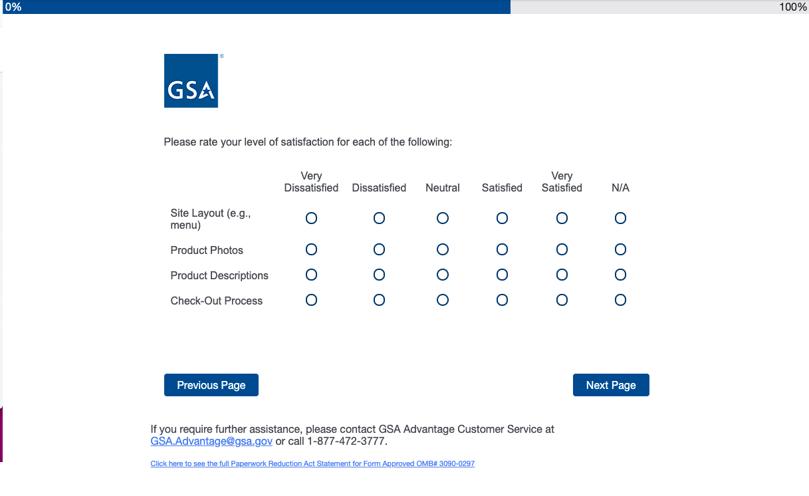Rate Check-Out Process as Very Satisfied
The width and height of the screenshot is (809, 496).
click(x=562, y=300)
